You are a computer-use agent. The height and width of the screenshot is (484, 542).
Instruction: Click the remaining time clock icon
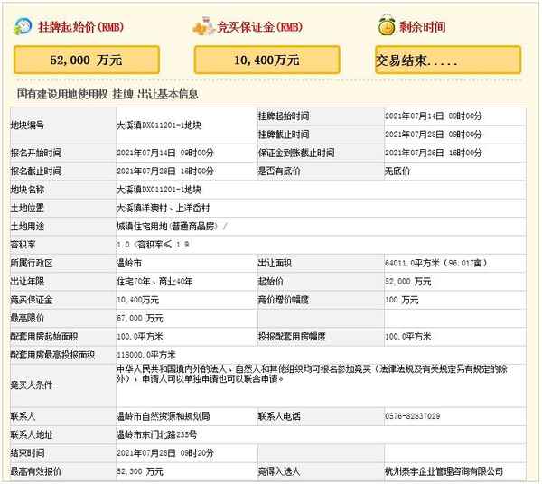tap(387, 25)
